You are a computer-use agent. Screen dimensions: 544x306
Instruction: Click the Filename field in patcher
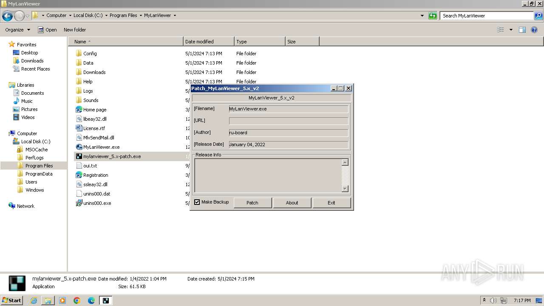pos(289,109)
